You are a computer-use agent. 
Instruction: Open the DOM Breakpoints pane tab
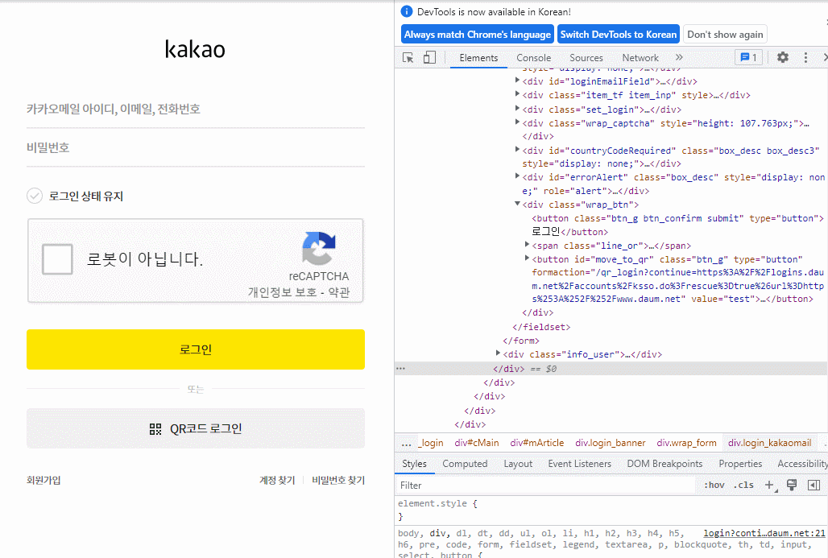[x=664, y=464]
